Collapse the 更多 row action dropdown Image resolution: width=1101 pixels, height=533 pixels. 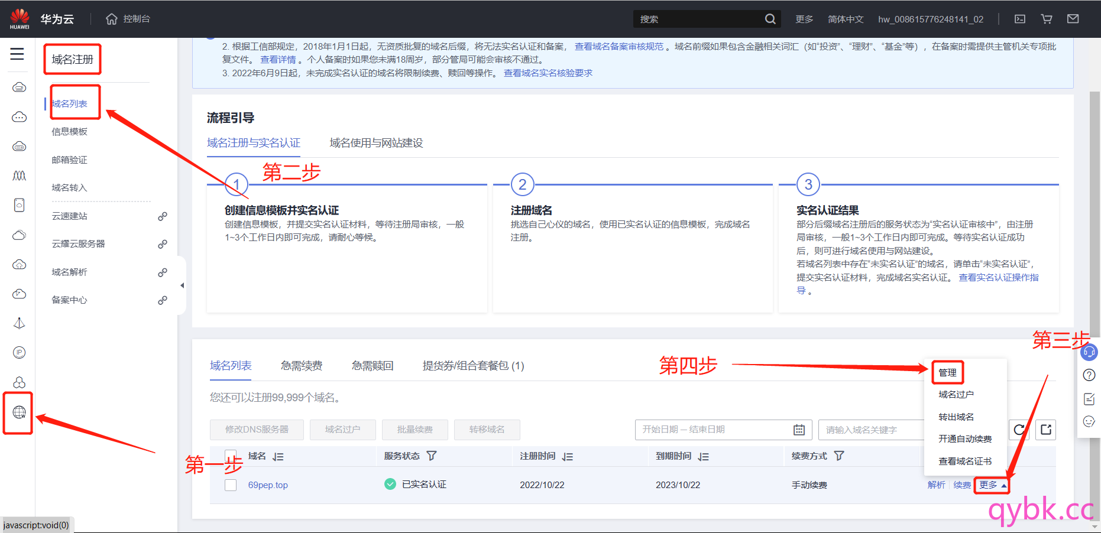[992, 485]
